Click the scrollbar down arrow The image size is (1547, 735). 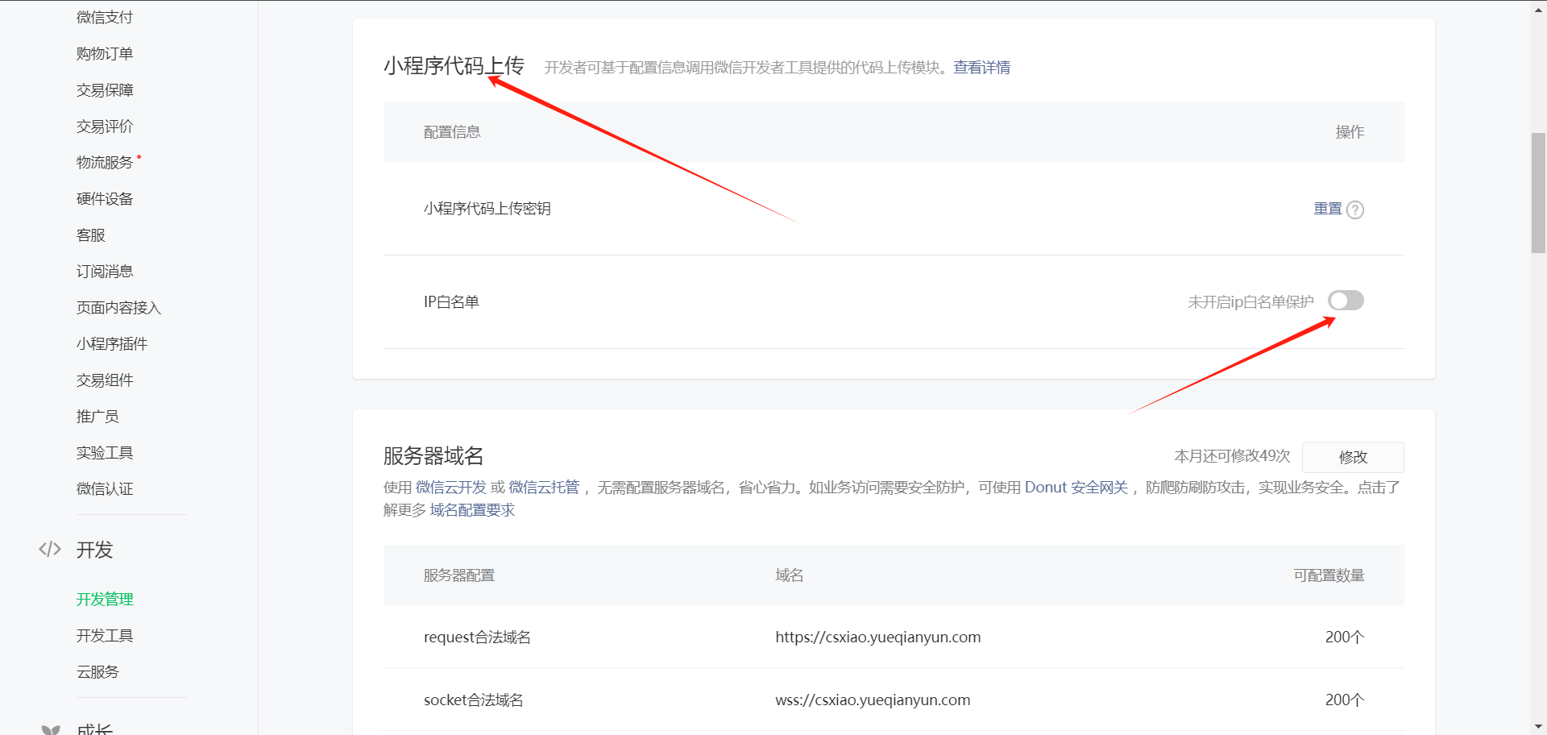coord(1538,727)
